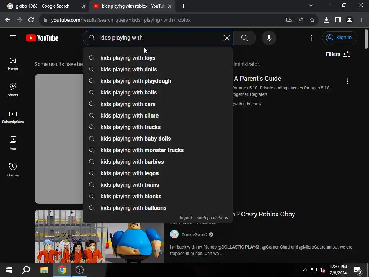Choose suggestion kids playing with trucks

[x=158, y=127]
